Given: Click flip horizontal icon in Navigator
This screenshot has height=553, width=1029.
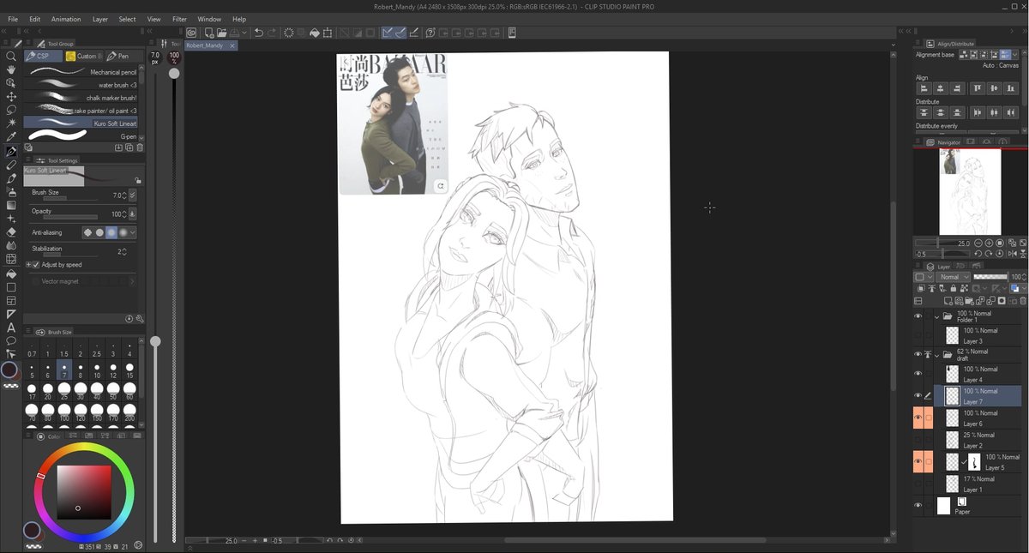Looking at the screenshot, I should (1014, 254).
